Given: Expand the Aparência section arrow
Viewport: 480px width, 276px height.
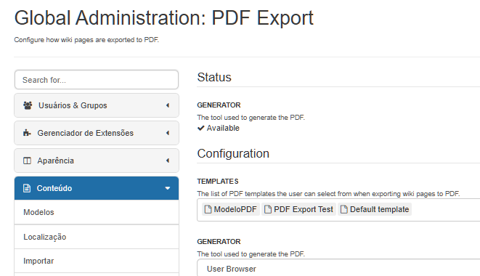Looking at the screenshot, I should pos(168,161).
